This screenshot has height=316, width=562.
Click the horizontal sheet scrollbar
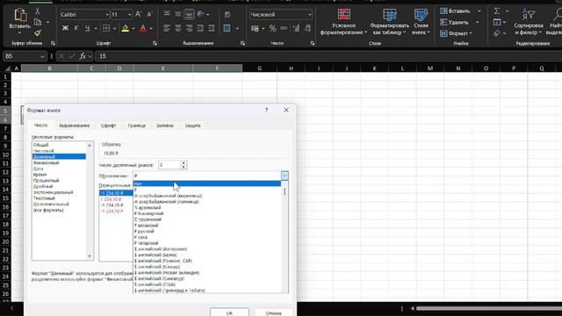(488, 308)
